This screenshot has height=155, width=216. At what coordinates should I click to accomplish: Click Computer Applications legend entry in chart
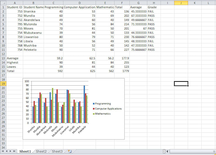(x=107, y=109)
